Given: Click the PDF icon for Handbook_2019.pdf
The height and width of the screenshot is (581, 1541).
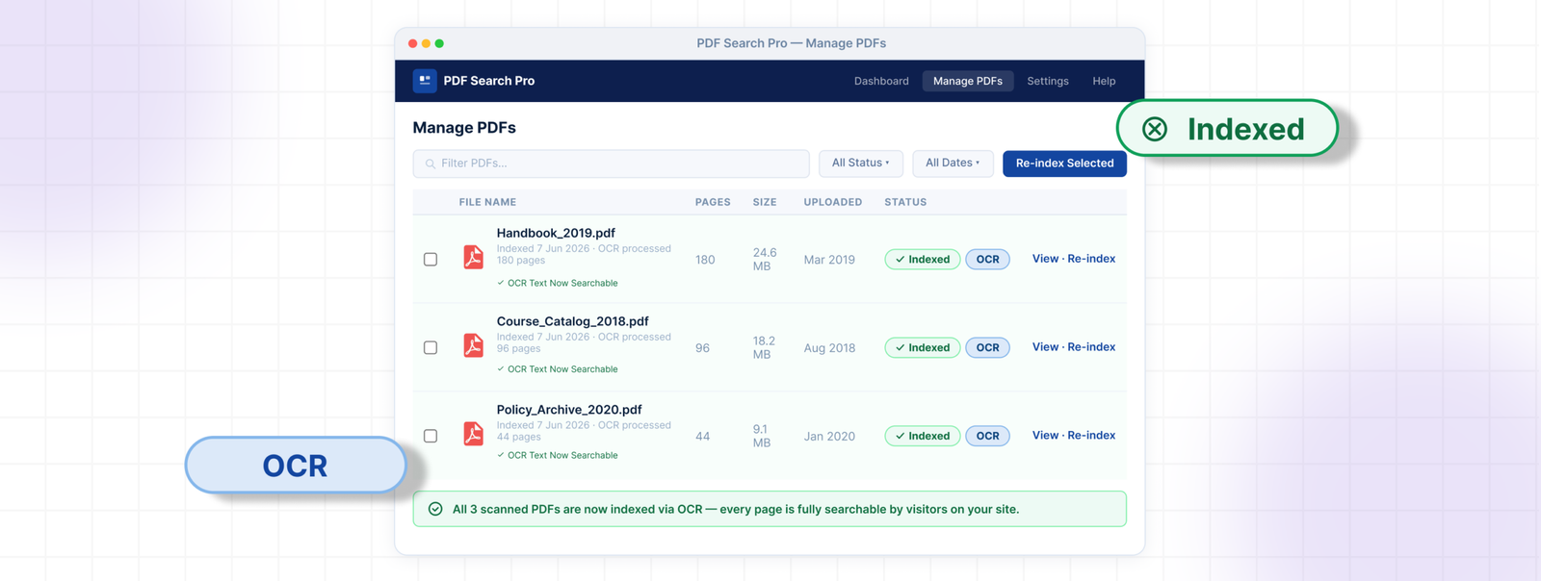Looking at the screenshot, I should tap(473, 258).
